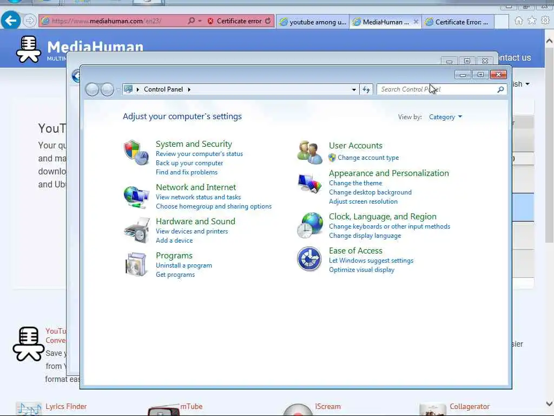The width and height of the screenshot is (554, 416).
Task: Click the Certificate error text in address bar
Action: 239,21
